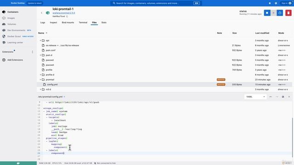The image size is (294, 165).
Task: Expand the rc0.d folder
Action: coord(40,89)
